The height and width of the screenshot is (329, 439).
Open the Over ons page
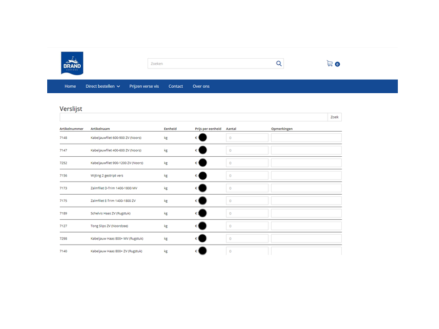coord(201,86)
